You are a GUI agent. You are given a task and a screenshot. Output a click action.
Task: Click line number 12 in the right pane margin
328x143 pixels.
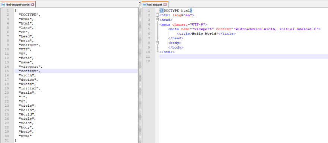tap(148, 61)
